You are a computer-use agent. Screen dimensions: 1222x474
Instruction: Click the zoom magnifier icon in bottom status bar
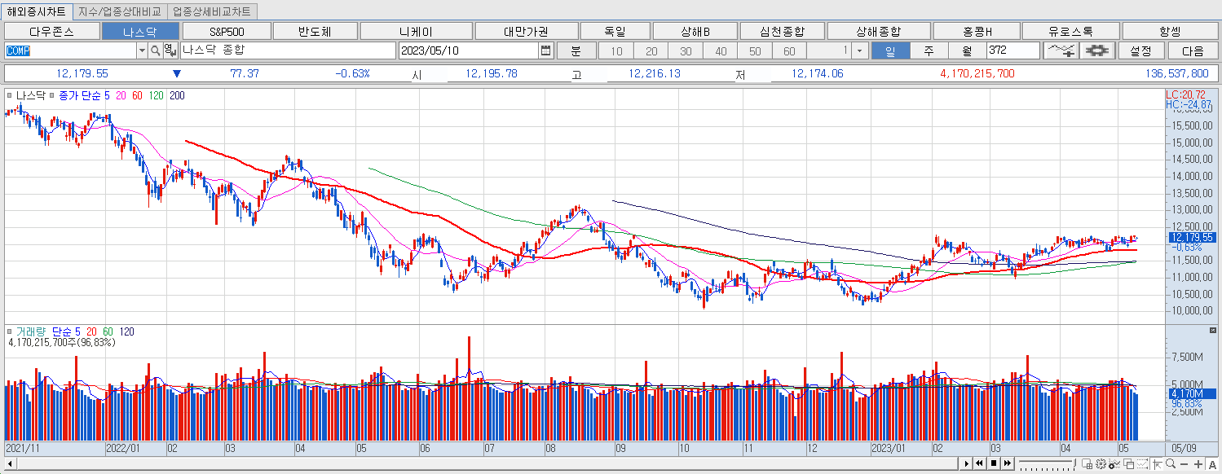(1170, 464)
